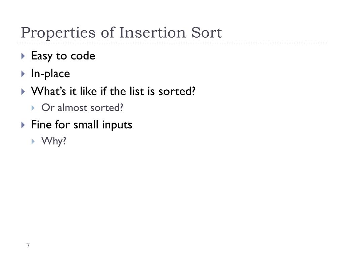
Task: Click arrow bullet before Fine for small inputs
Action: tap(23, 125)
